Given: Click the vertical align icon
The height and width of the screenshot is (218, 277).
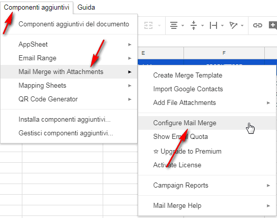Looking at the screenshot, I should tap(194, 25).
